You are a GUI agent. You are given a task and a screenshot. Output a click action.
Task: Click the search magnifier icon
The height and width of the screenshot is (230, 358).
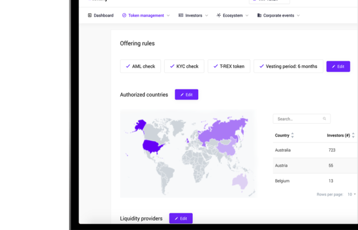(324, 119)
